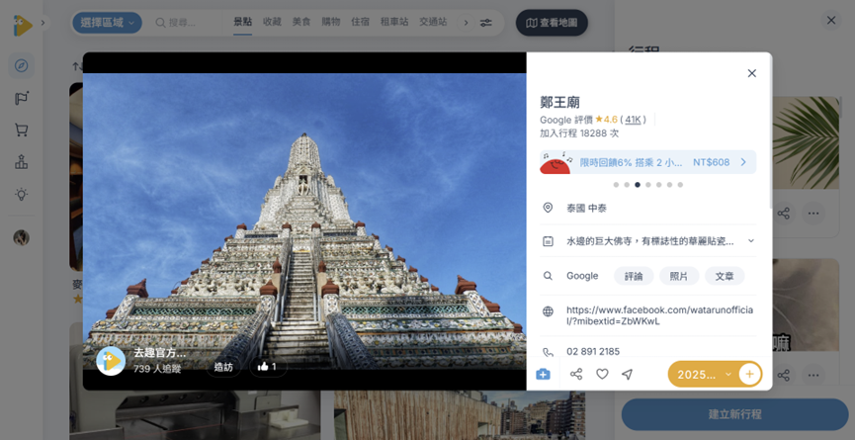This screenshot has height=440, width=855.
Task: Click the magnifier icon beside Google
Action: point(548,276)
